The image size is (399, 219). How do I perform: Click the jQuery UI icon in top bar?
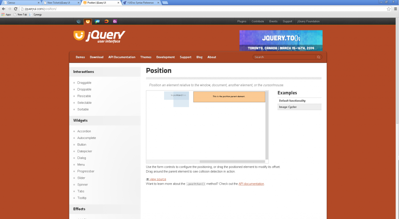pos(88,21)
